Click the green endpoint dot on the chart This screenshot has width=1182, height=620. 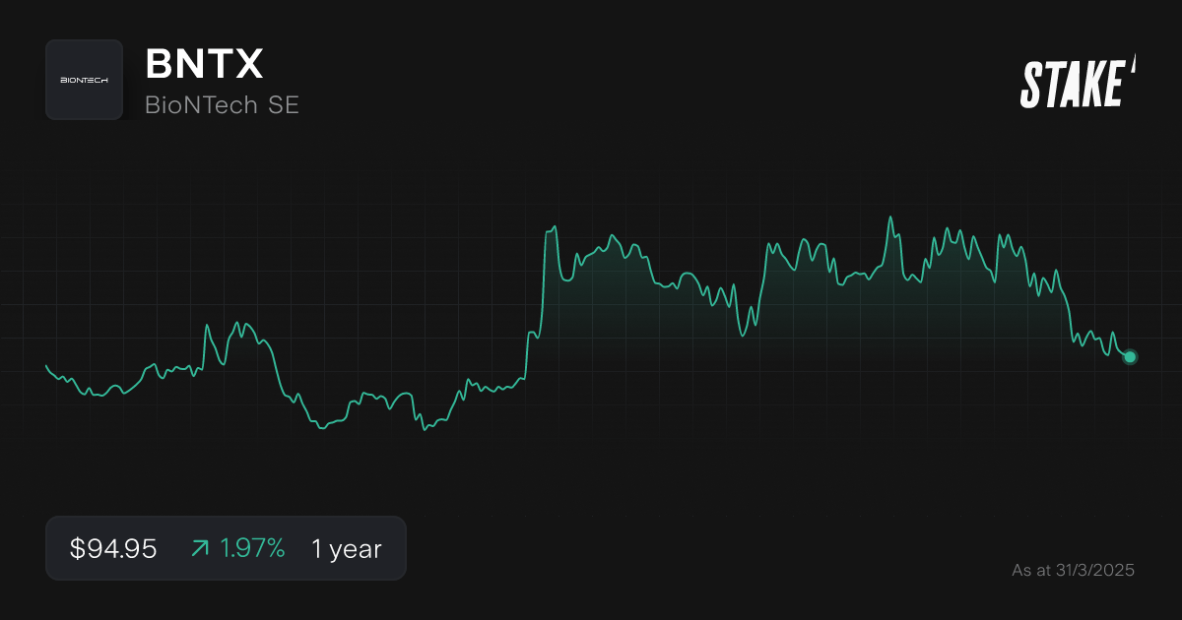(1129, 357)
